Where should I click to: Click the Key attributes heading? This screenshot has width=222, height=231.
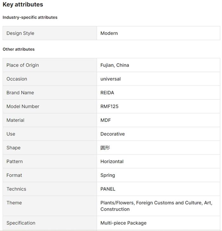(23, 5)
